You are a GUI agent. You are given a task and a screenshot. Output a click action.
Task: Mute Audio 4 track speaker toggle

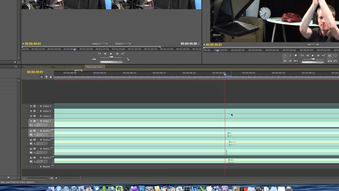coord(31,158)
